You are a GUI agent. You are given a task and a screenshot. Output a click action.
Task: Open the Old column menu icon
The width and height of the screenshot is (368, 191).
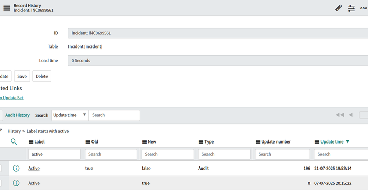88,142
